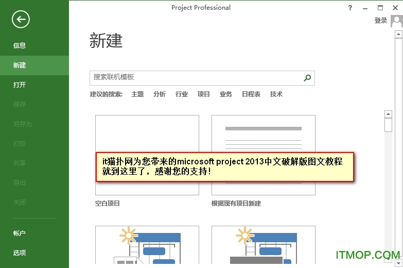Image resolution: width=403 pixels, height=268 pixels.
Task: Click the 登录 sign-in link
Action: 381,21
